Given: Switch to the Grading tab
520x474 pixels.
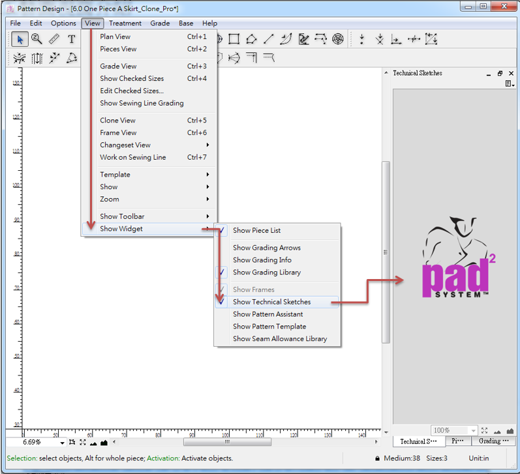Looking at the screenshot, I should [492, 441].
